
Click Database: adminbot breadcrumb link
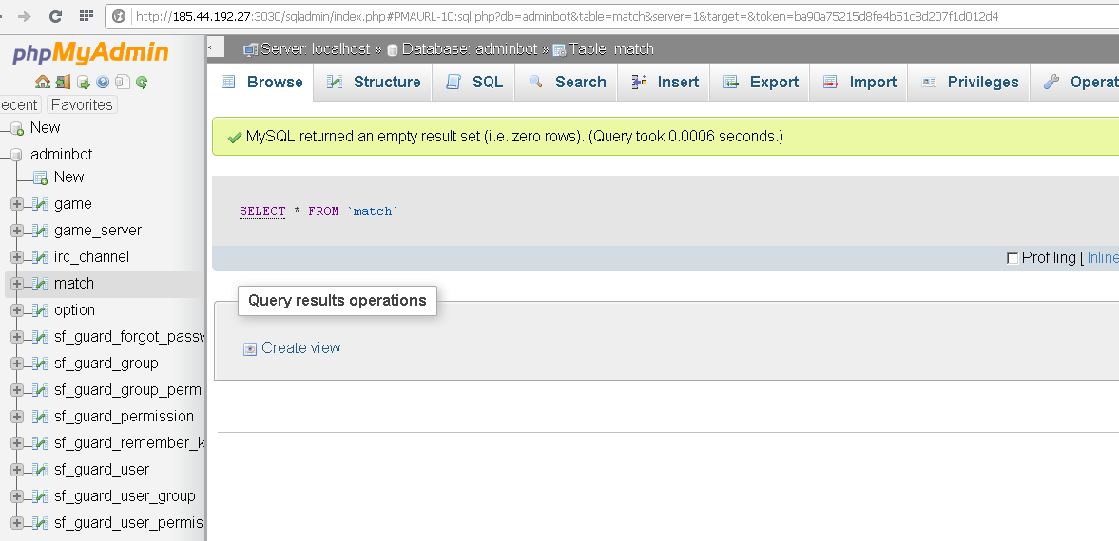(x=470, y=49)
